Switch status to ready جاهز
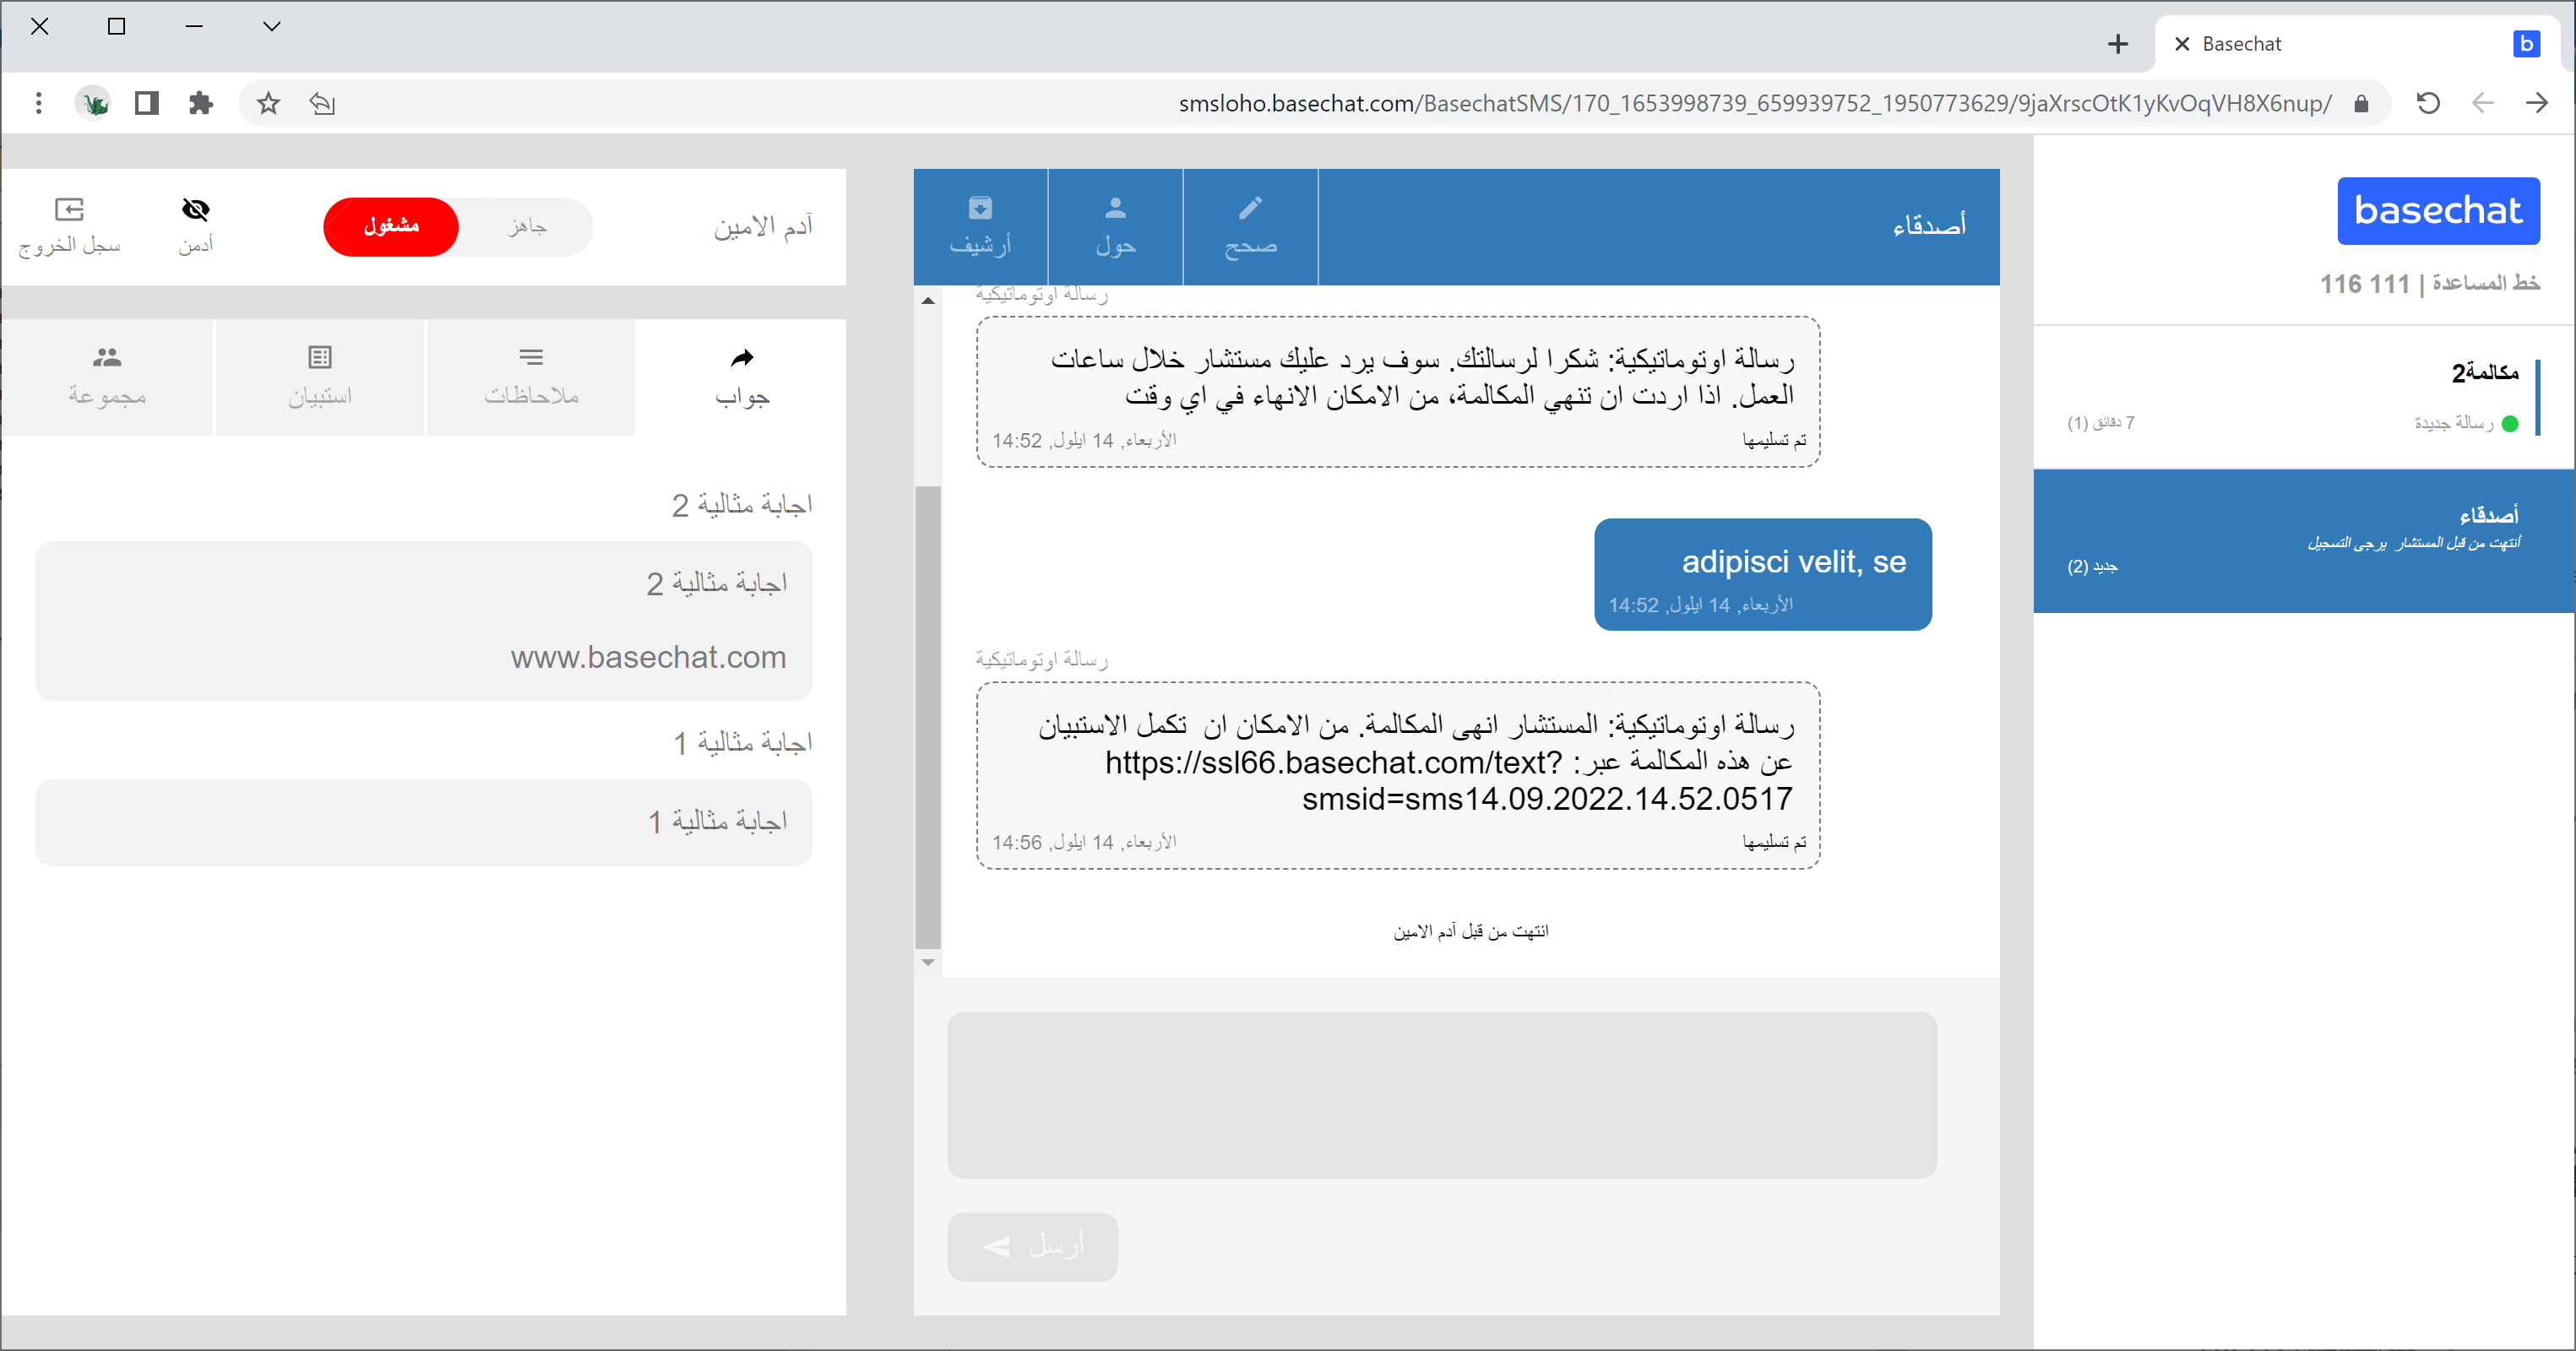2576x1351 pixels. click(x=527, y=226)
